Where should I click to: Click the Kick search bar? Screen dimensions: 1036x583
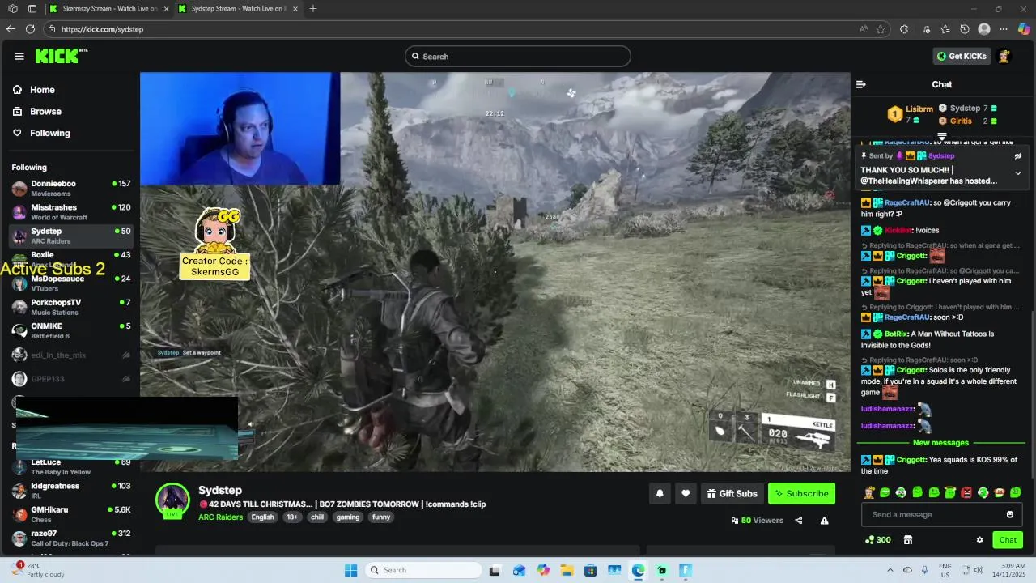(518, 56)
